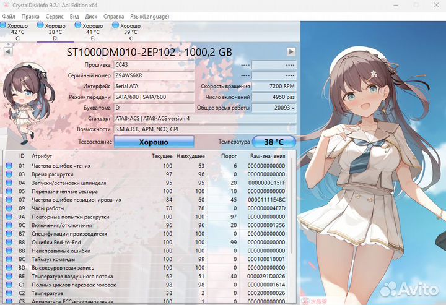The height and width of the screenshot is (305, 446).
Task: Click the Прошивка field CC43
Action: coord(154,65)
